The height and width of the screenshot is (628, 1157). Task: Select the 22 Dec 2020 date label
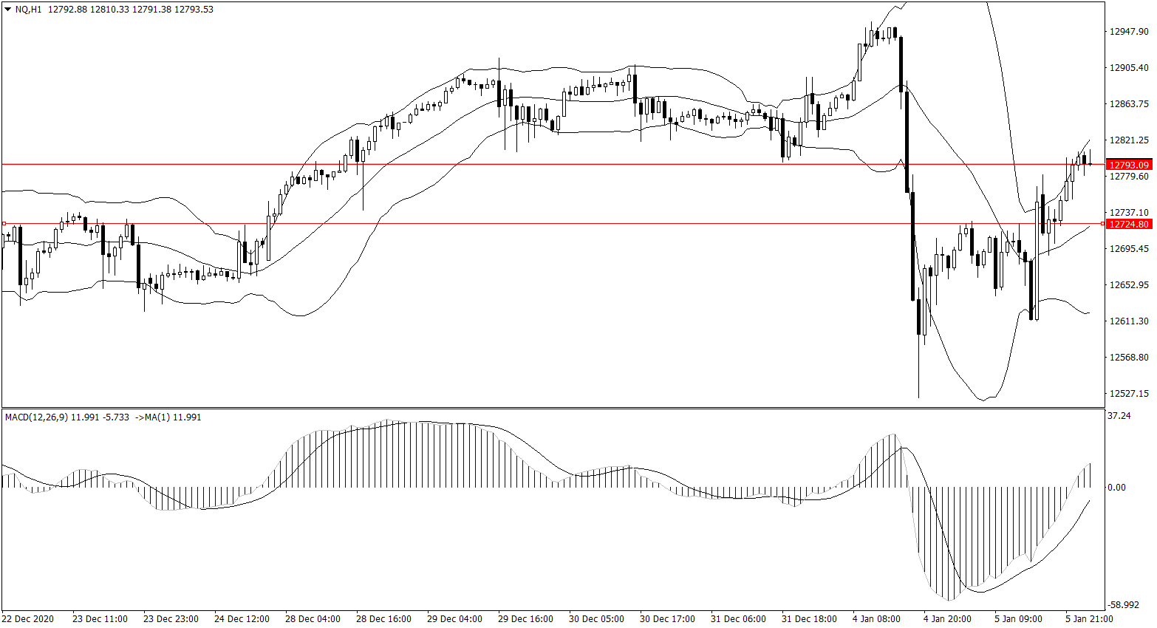pos(28,619)
